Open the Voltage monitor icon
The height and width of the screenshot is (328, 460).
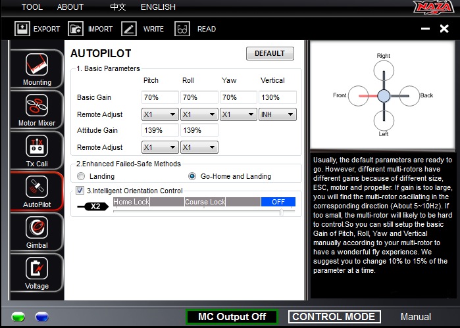tap(37, 268)
